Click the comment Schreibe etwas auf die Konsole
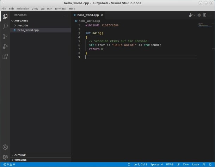Viewport: 215px width, 167px height. [x=119, y=41]
